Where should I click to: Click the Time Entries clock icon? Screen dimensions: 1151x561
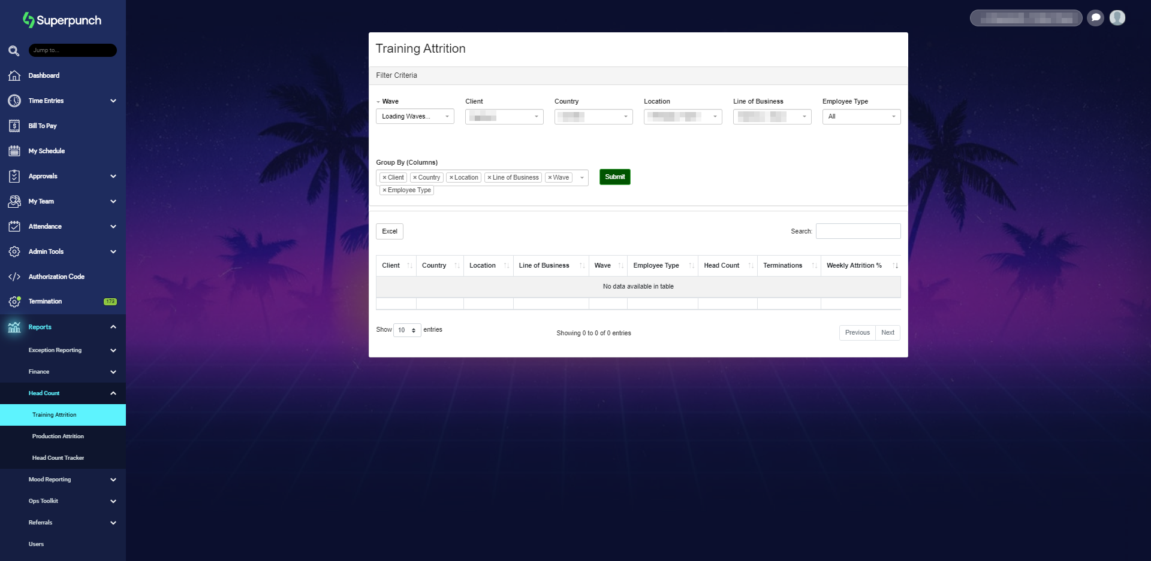pyautogui.click(x=14, y=101)
